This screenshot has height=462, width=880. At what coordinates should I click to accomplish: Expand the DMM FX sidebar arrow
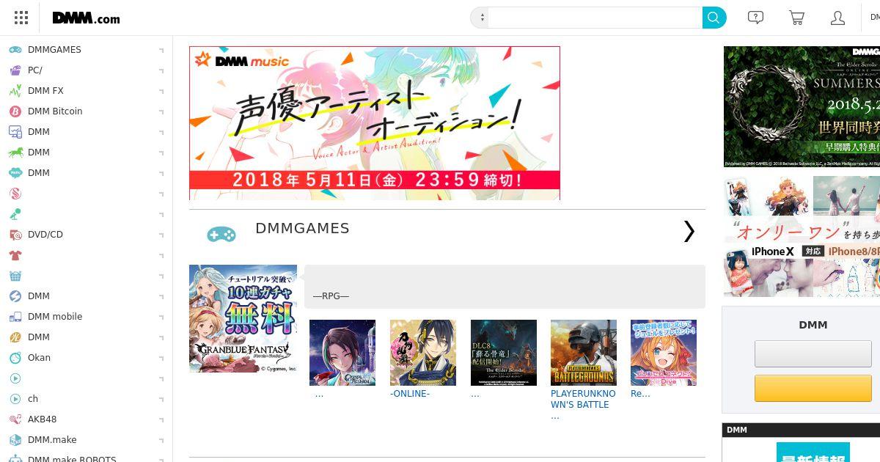(x=161, y=91)
